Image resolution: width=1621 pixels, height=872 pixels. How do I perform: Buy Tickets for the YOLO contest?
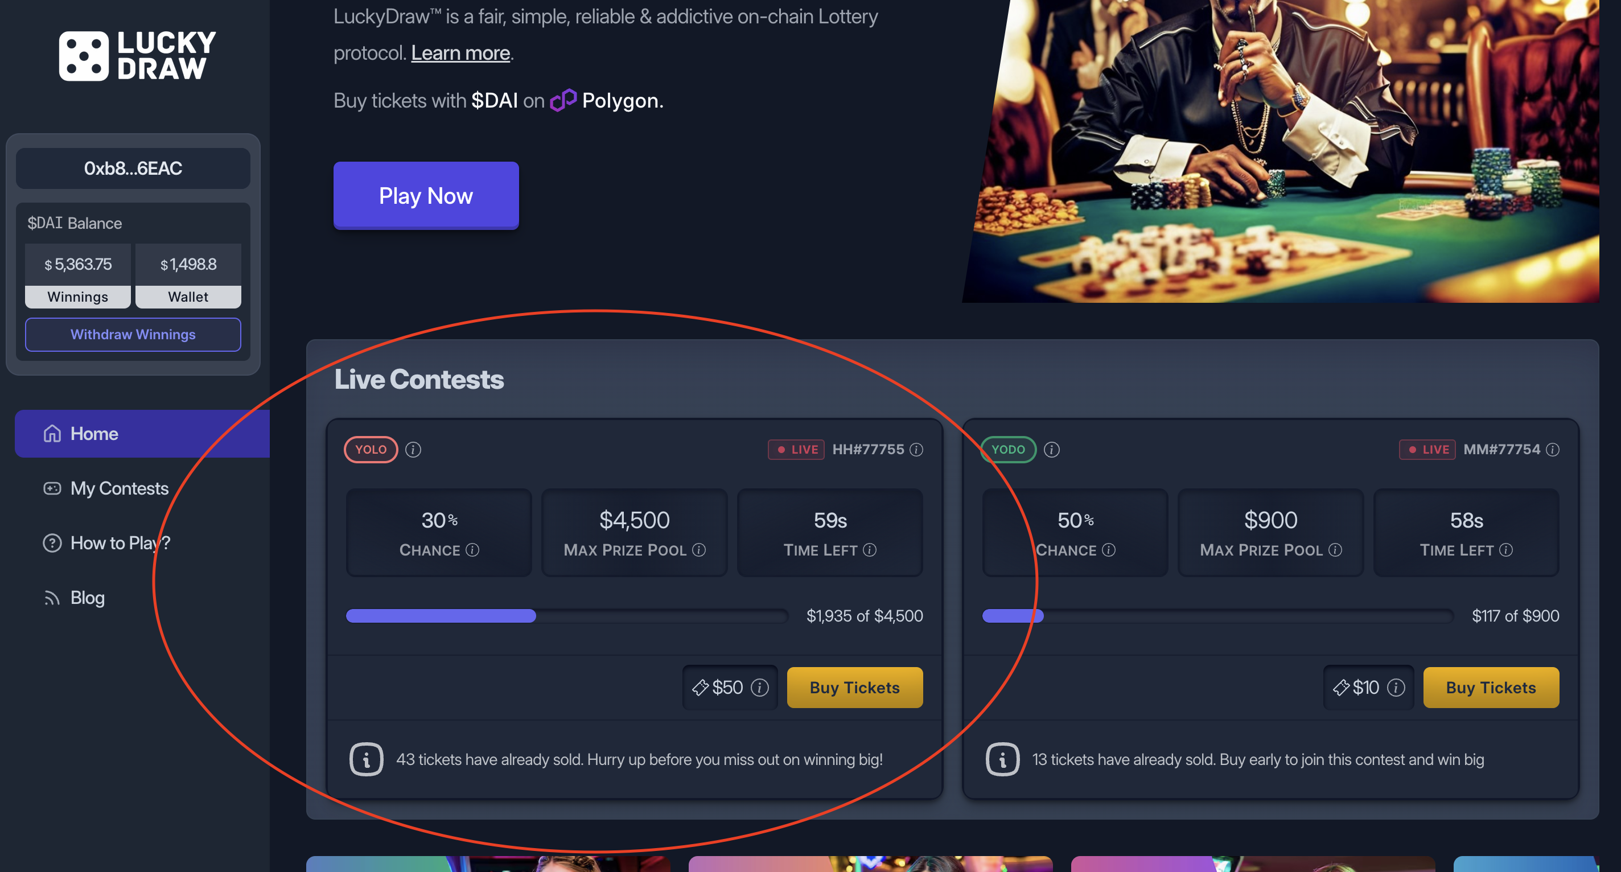pos(854,688)
